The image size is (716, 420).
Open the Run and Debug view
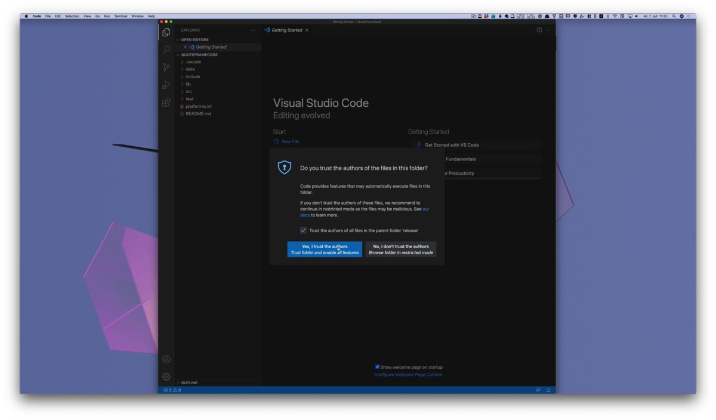click(166, 85)
